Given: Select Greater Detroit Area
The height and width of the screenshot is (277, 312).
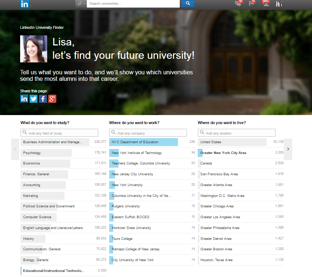Looking at the screenshot, I should click(x=241, y=238).
